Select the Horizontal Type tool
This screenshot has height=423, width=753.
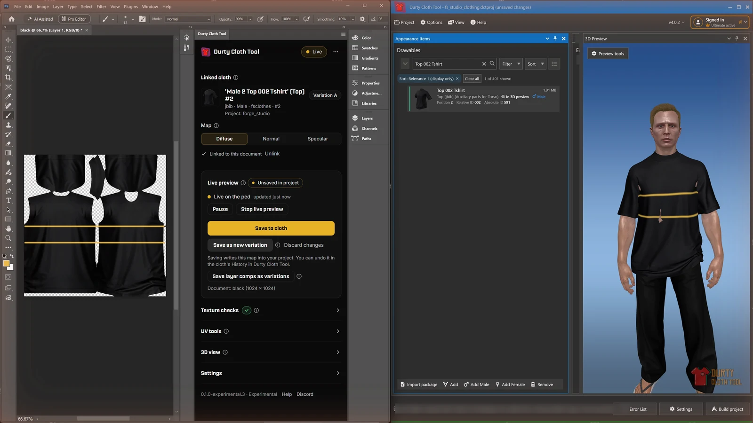pyautogui.click(x=8, y=200)
